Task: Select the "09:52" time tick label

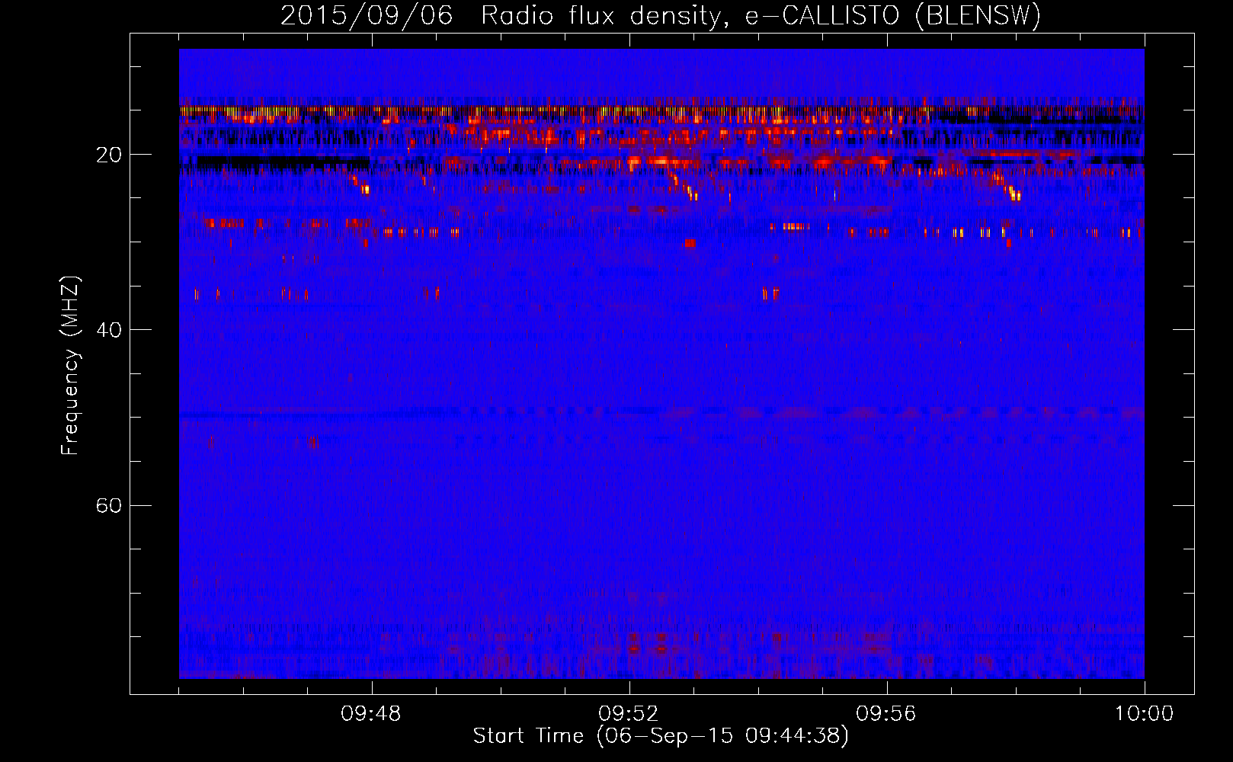Action: coord(629,714)
